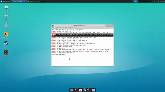Open the terminal File menu

[x=53, y=28]
